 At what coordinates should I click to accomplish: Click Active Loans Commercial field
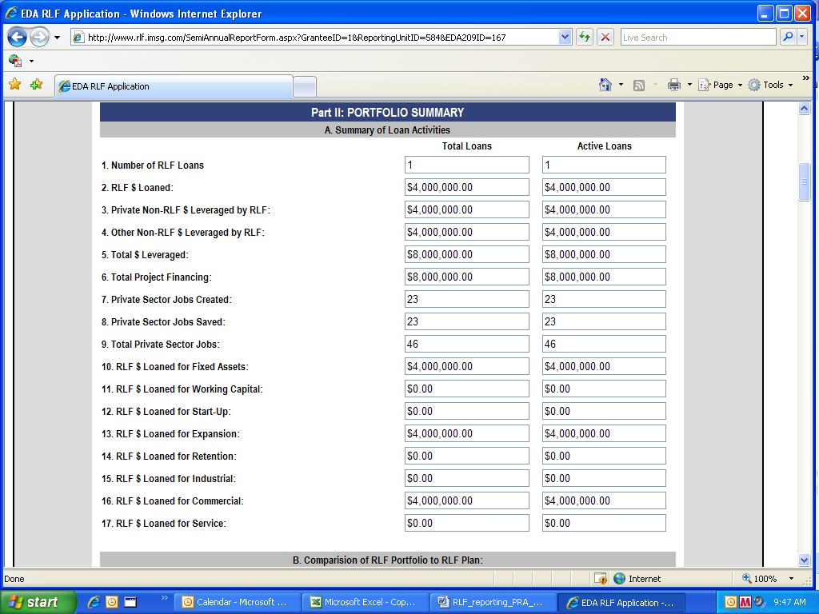[604, 500]
